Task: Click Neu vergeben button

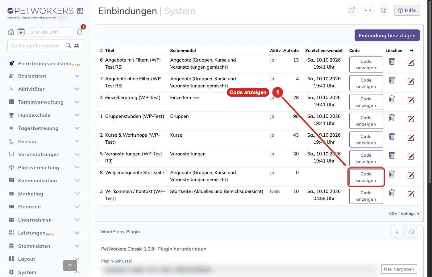Action: point(399,269)
